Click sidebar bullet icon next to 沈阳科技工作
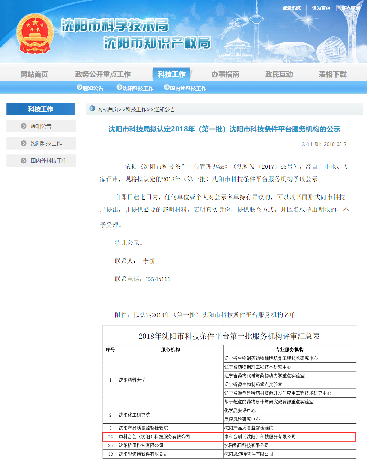Image resolution: width=367 pixels, height=470 pixels. pos(24,143)
